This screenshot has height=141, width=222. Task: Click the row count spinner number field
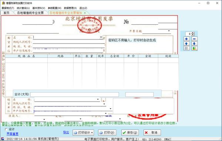[x=189, y=34]
